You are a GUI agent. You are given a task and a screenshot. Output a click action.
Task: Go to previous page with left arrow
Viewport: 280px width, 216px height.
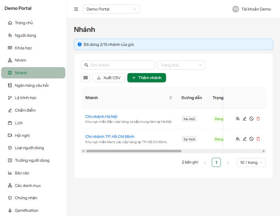205,162
